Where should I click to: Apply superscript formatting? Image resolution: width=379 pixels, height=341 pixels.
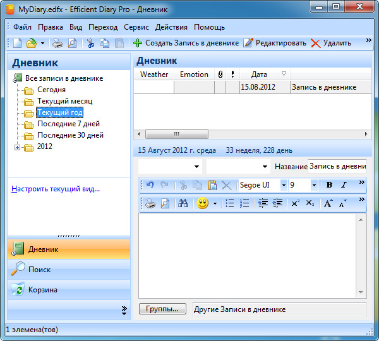(x=295, y=203)
